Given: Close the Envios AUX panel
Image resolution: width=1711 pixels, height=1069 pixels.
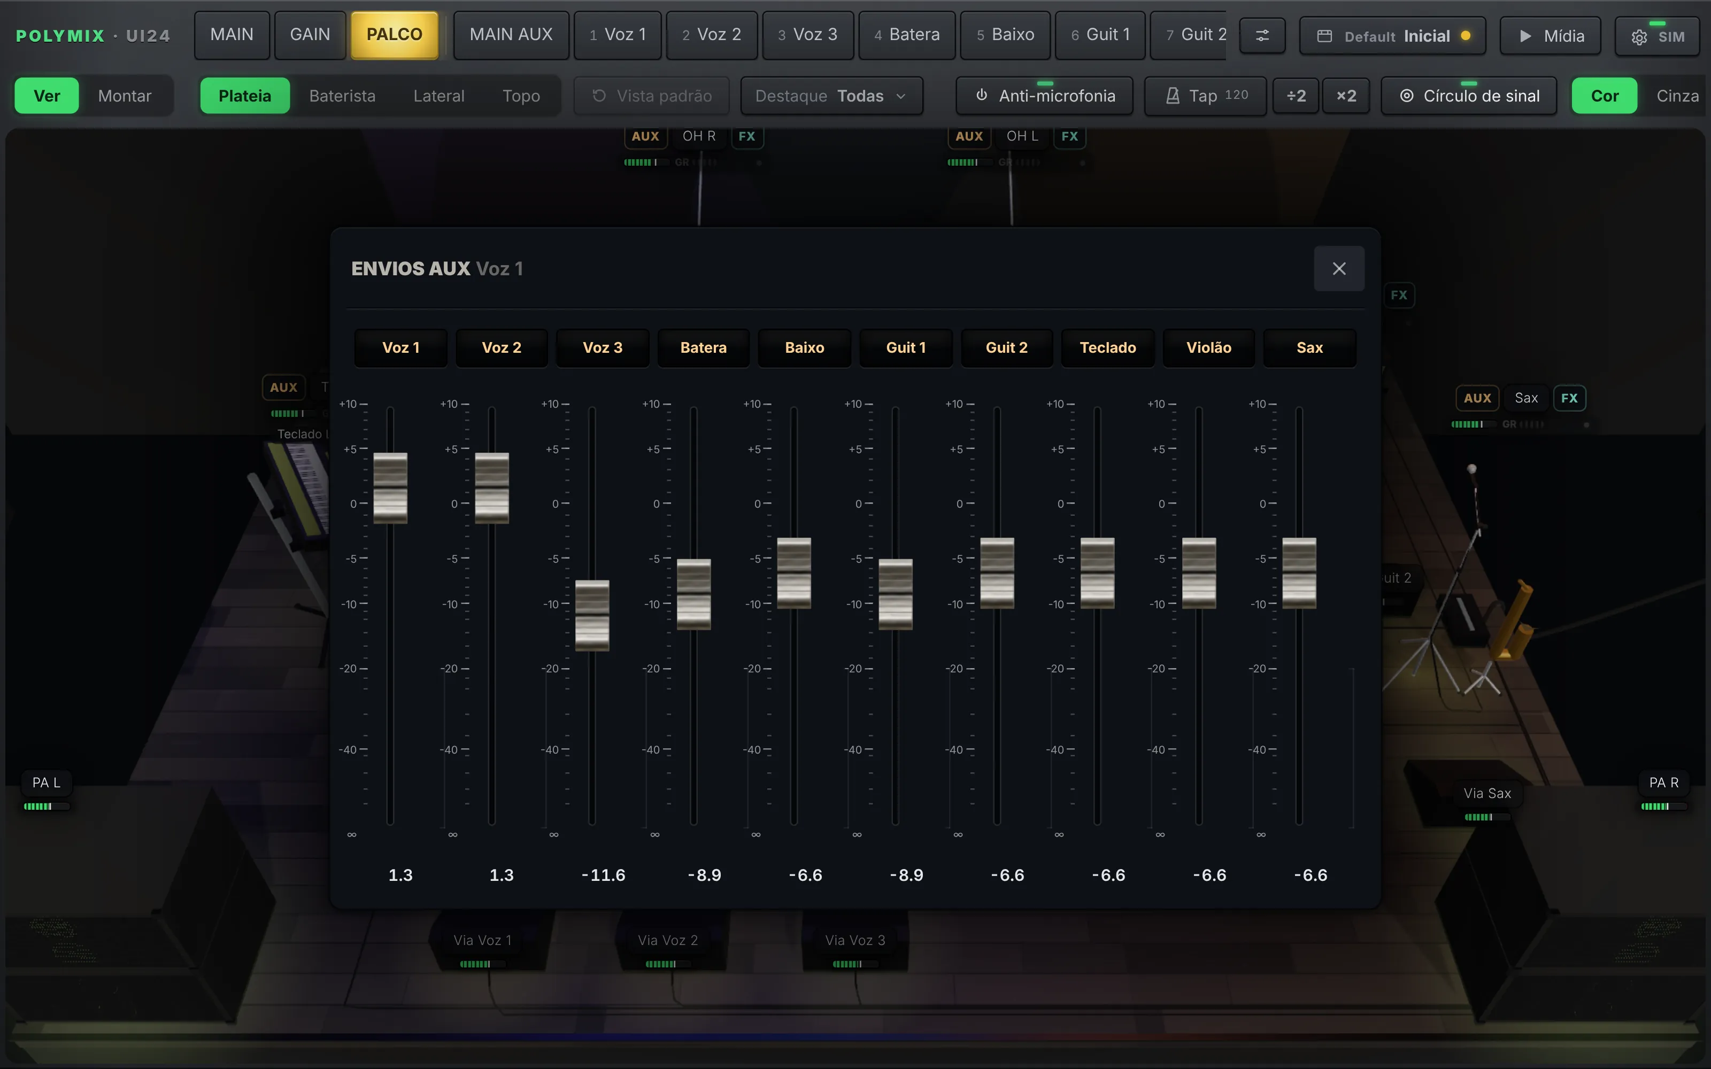Looking at the screenshot, I should point(1339,269).
